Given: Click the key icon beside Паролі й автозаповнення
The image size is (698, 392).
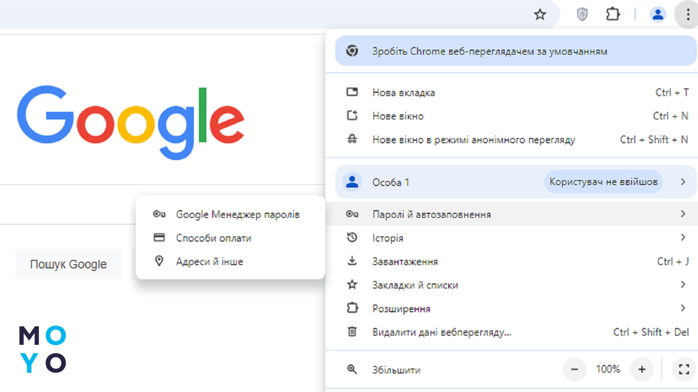Looking at the screenshot, I should 352,214.
